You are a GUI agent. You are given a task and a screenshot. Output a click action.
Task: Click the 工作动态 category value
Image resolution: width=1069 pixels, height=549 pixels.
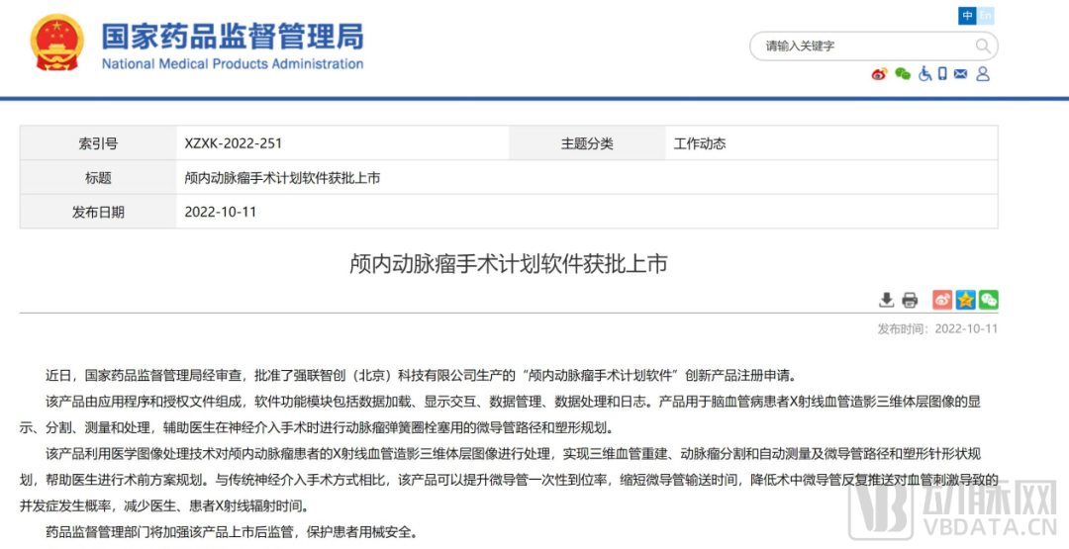click(700, 143)
